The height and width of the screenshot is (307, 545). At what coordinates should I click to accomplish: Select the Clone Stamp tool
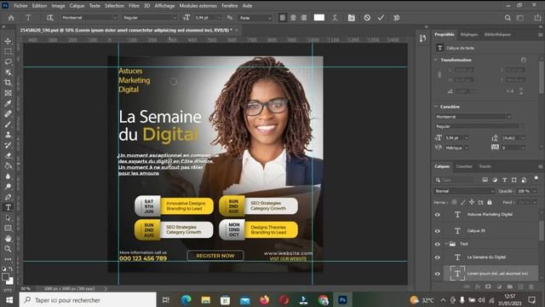(8, 135)
